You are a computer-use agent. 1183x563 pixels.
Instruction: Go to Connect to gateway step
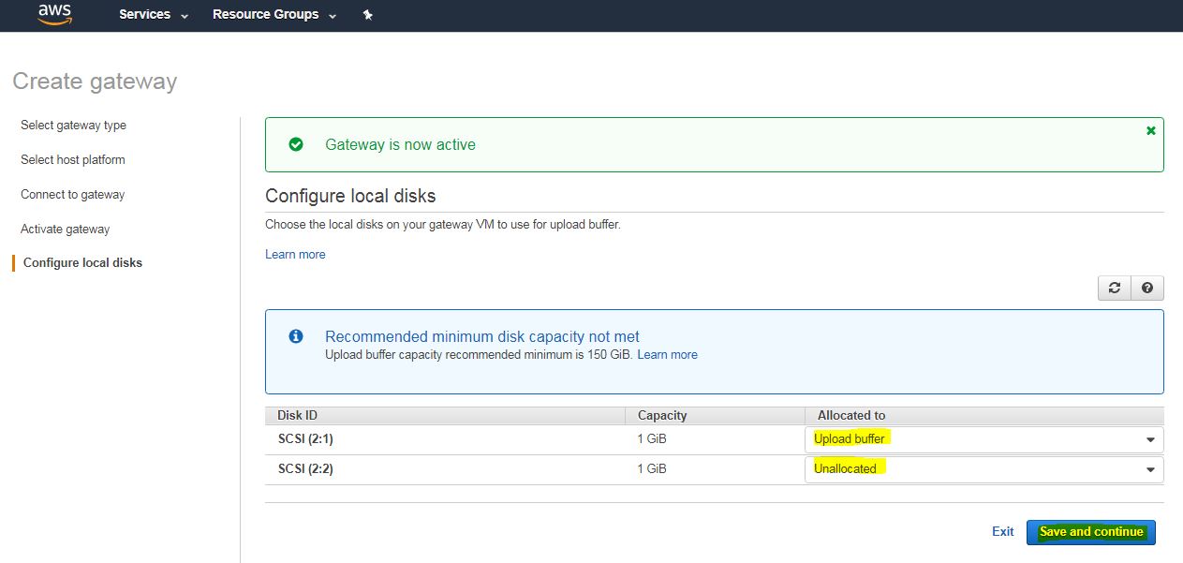pyautogui.click(x=72, y=195)
